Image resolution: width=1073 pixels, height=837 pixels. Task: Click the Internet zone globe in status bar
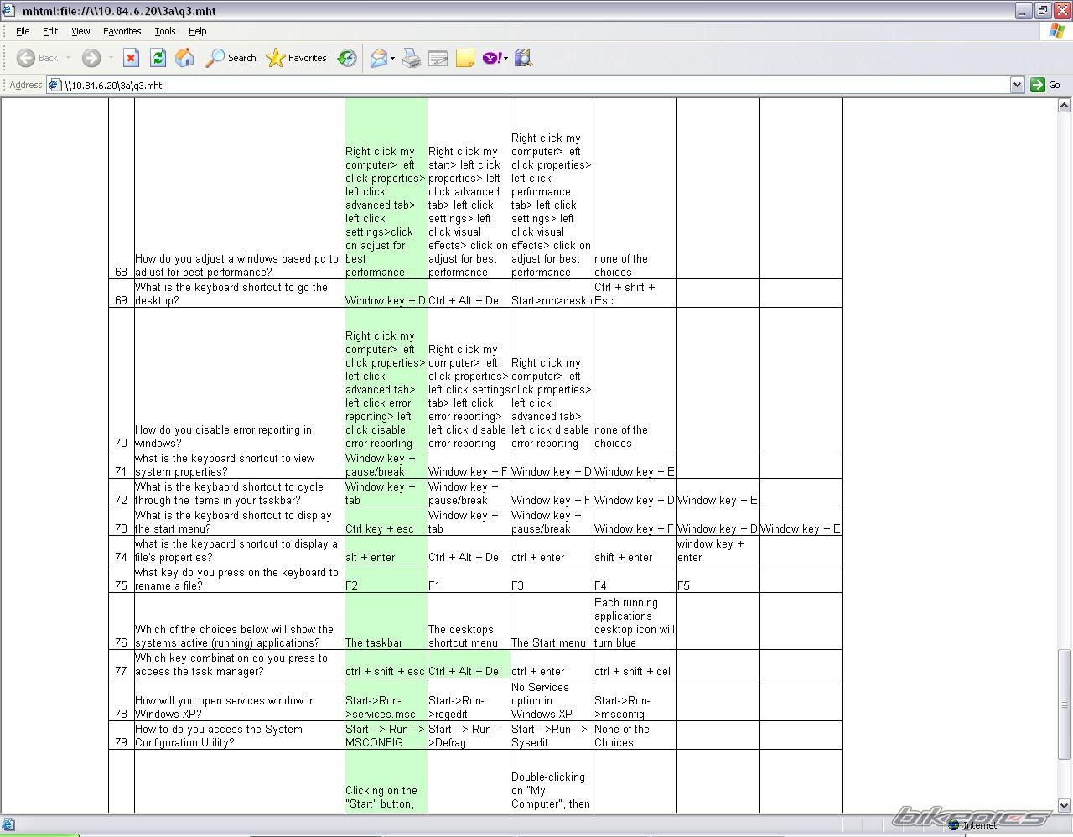[953, 825]
